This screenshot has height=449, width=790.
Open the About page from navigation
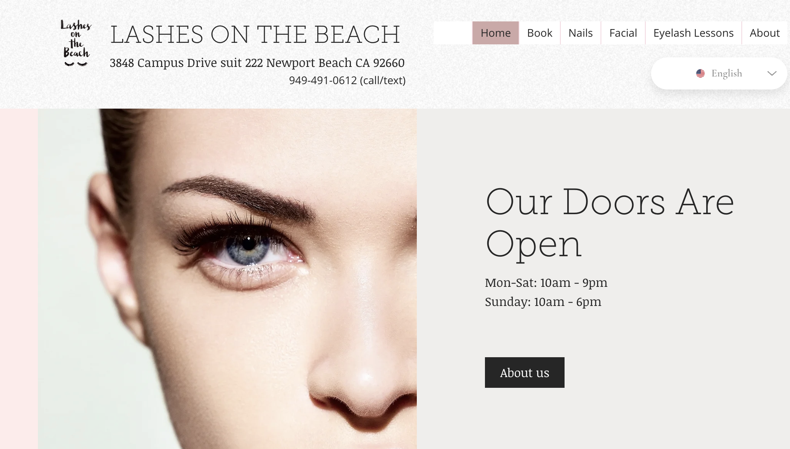pos(765,33)
